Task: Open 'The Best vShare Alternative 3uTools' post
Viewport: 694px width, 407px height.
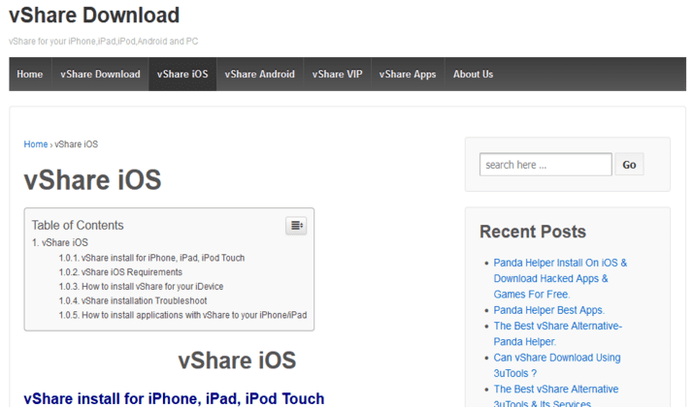Action: 556,396
